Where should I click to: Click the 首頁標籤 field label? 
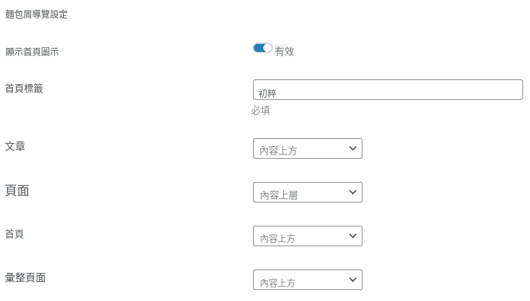(24, 89)
